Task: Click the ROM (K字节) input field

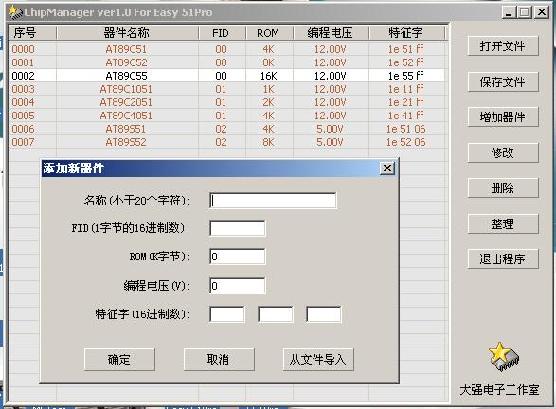Action: 237,257
